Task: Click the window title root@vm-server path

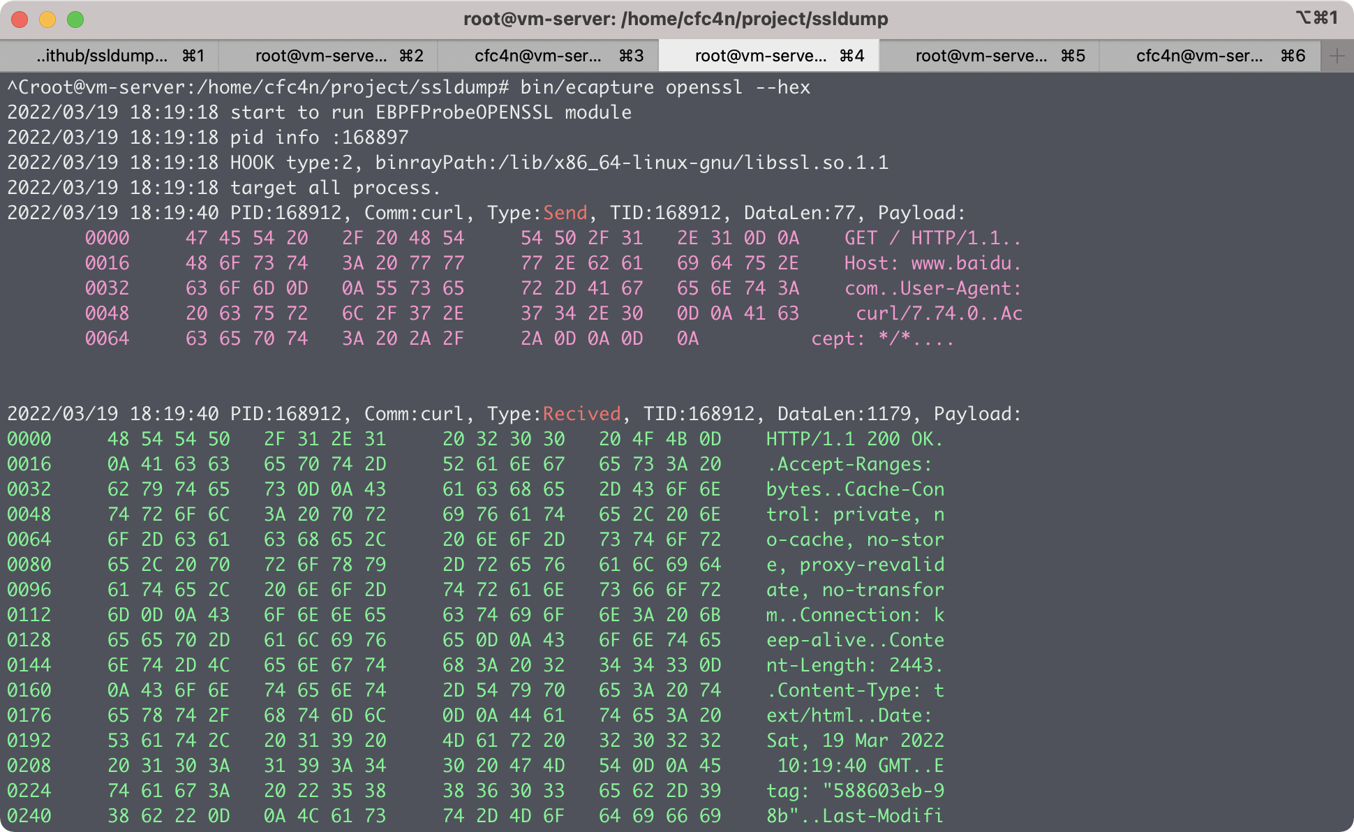Action: pyautogui.click(x=676, y=19)
